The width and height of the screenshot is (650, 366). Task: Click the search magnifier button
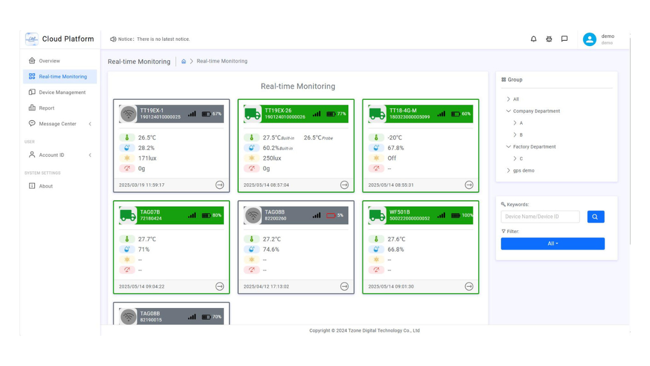pos(595,217)
